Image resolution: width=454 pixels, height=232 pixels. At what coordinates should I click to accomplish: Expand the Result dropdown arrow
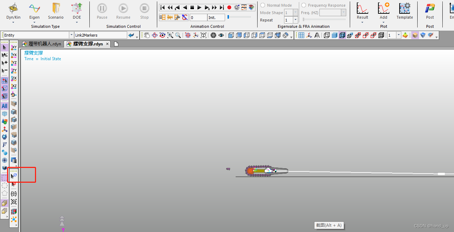362,22
